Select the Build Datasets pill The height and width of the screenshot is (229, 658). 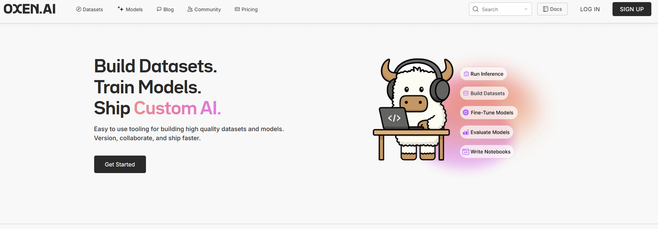coord(484,93)
